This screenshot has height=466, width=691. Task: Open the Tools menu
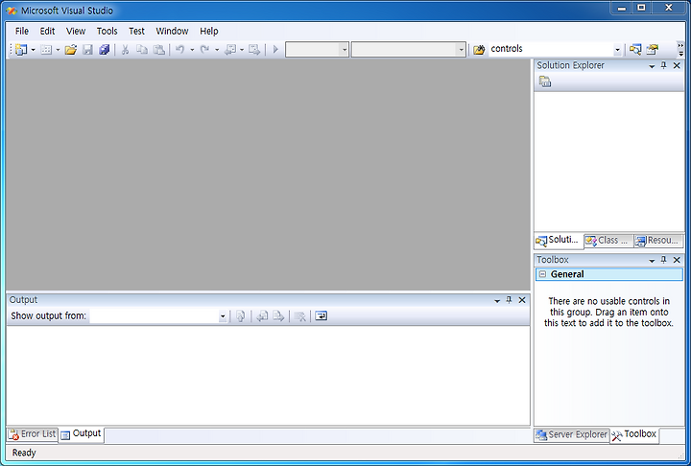(107, 31)
